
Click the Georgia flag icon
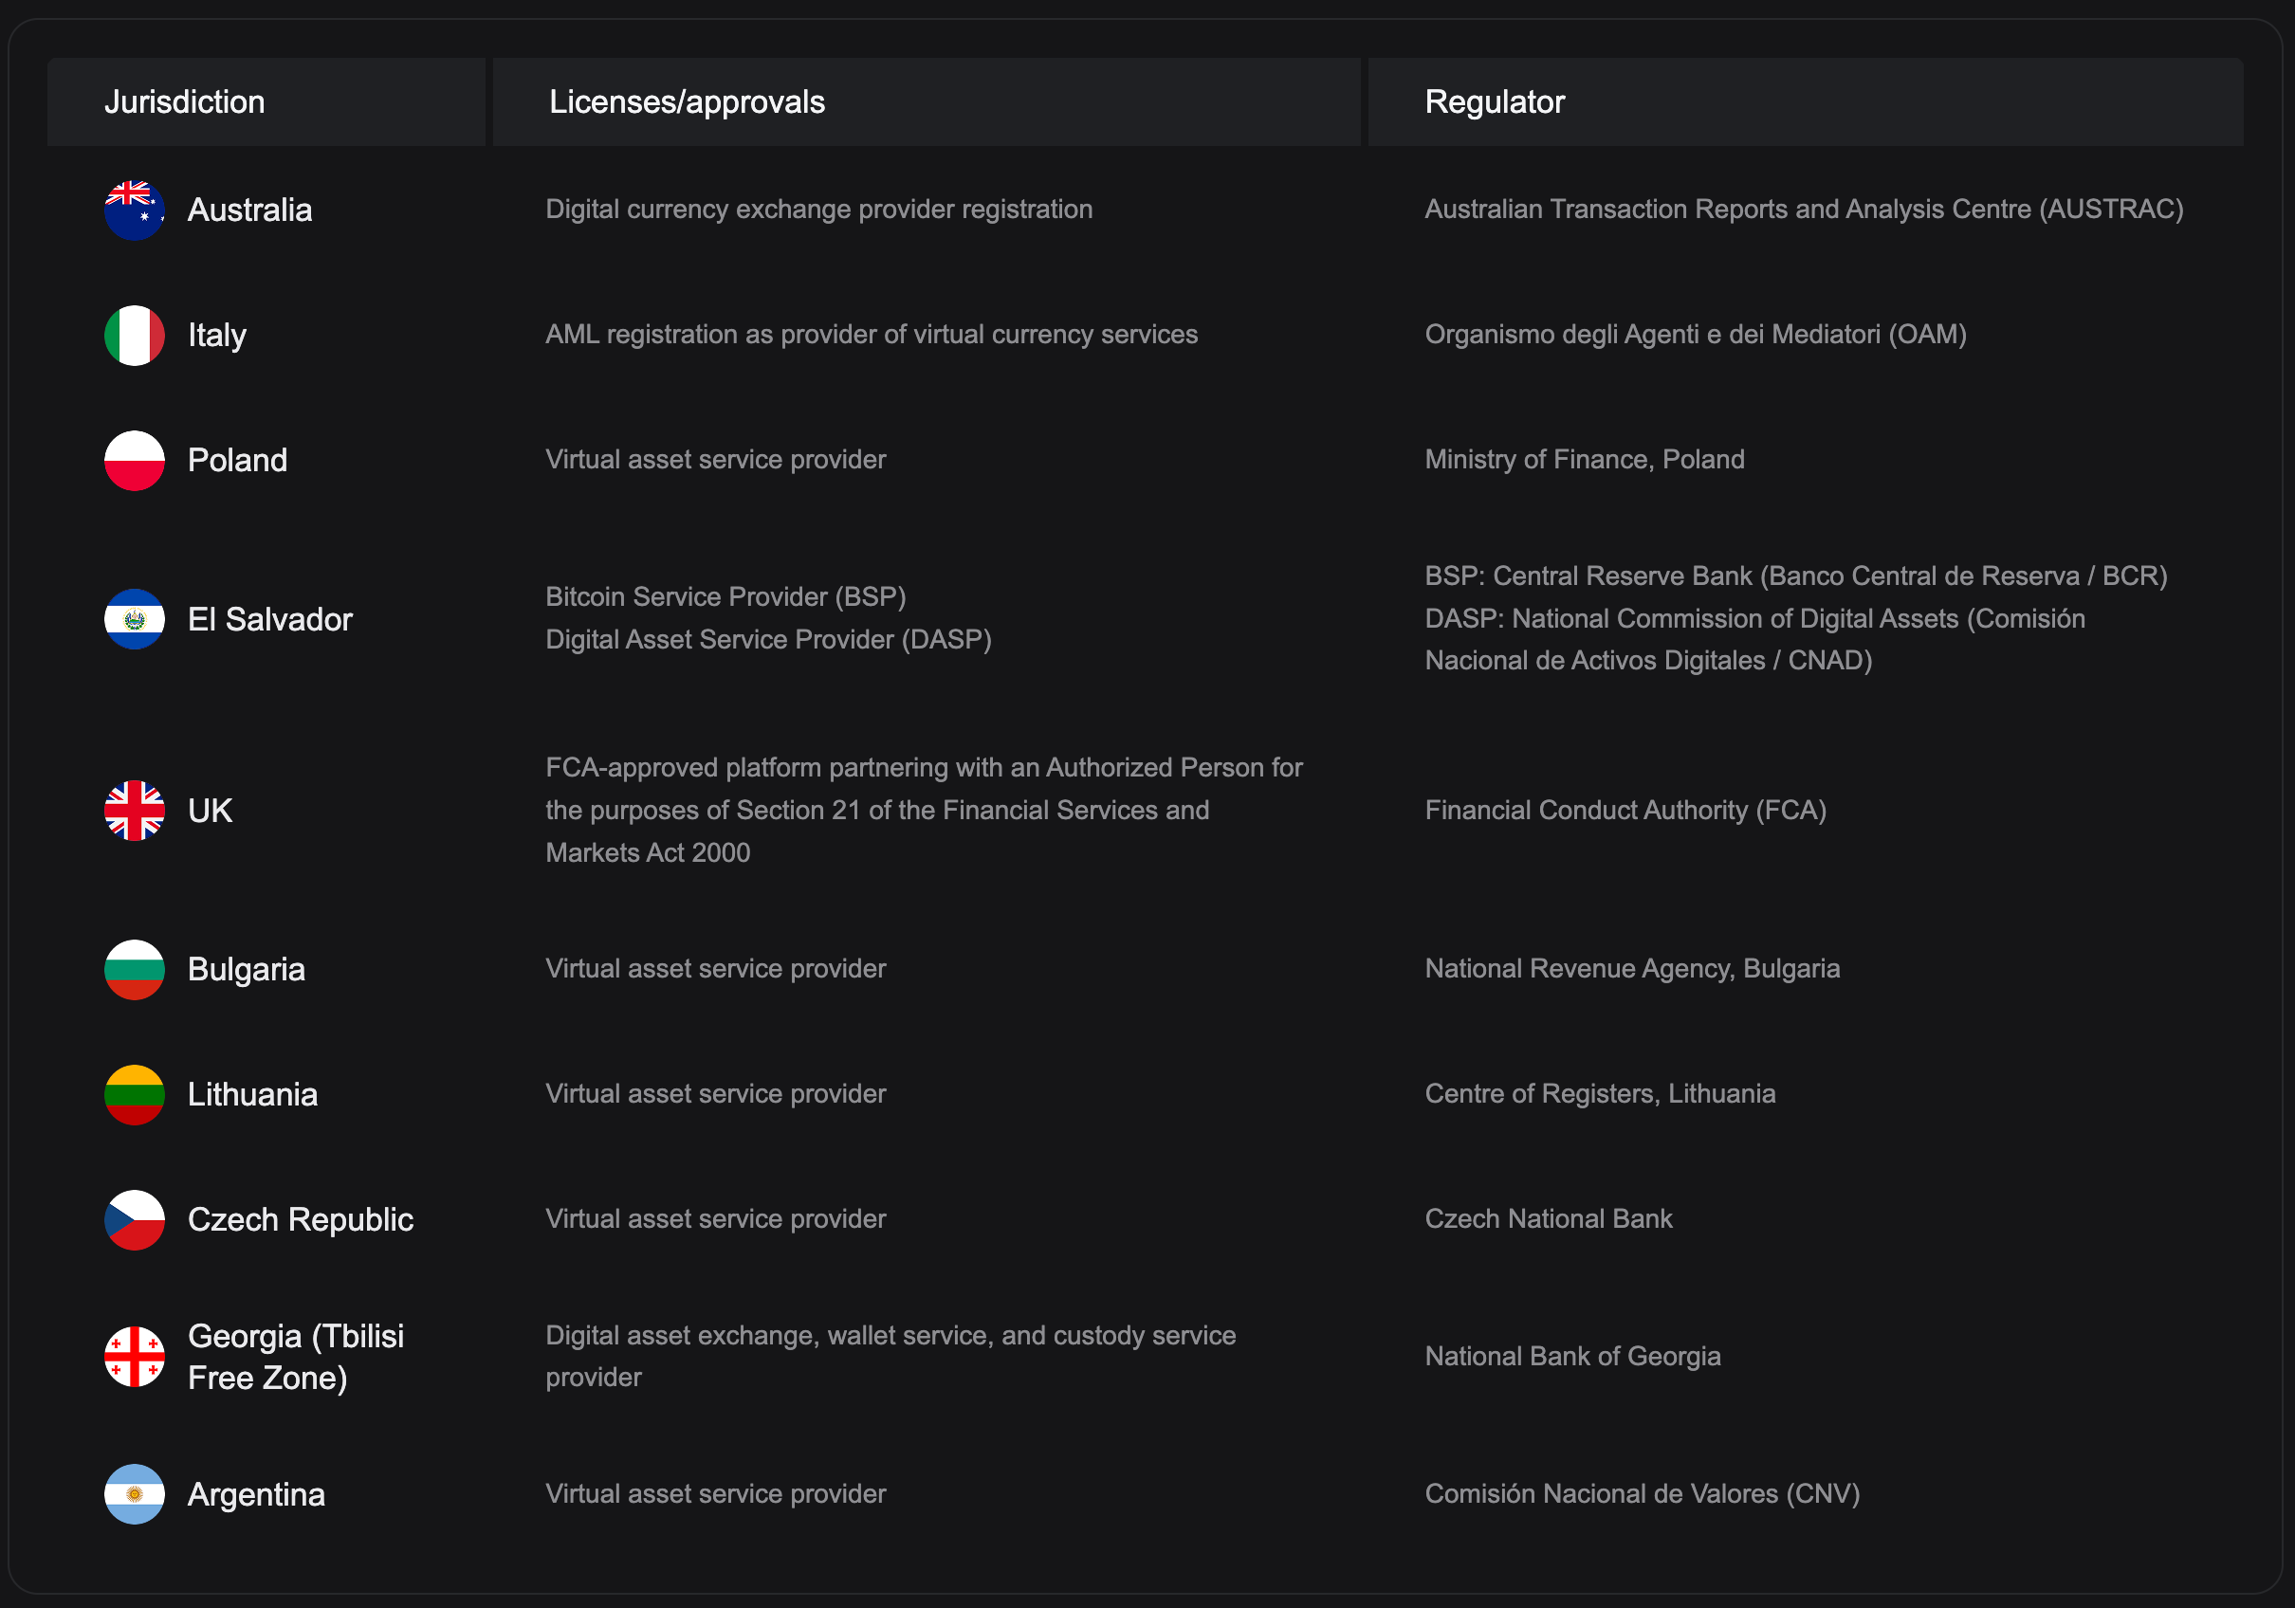tap(134, 1356)
